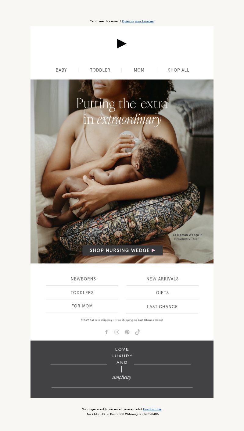Open the FOR MOM link
Viewport: 244px width, 431px height.
click(x=82, y=306)
